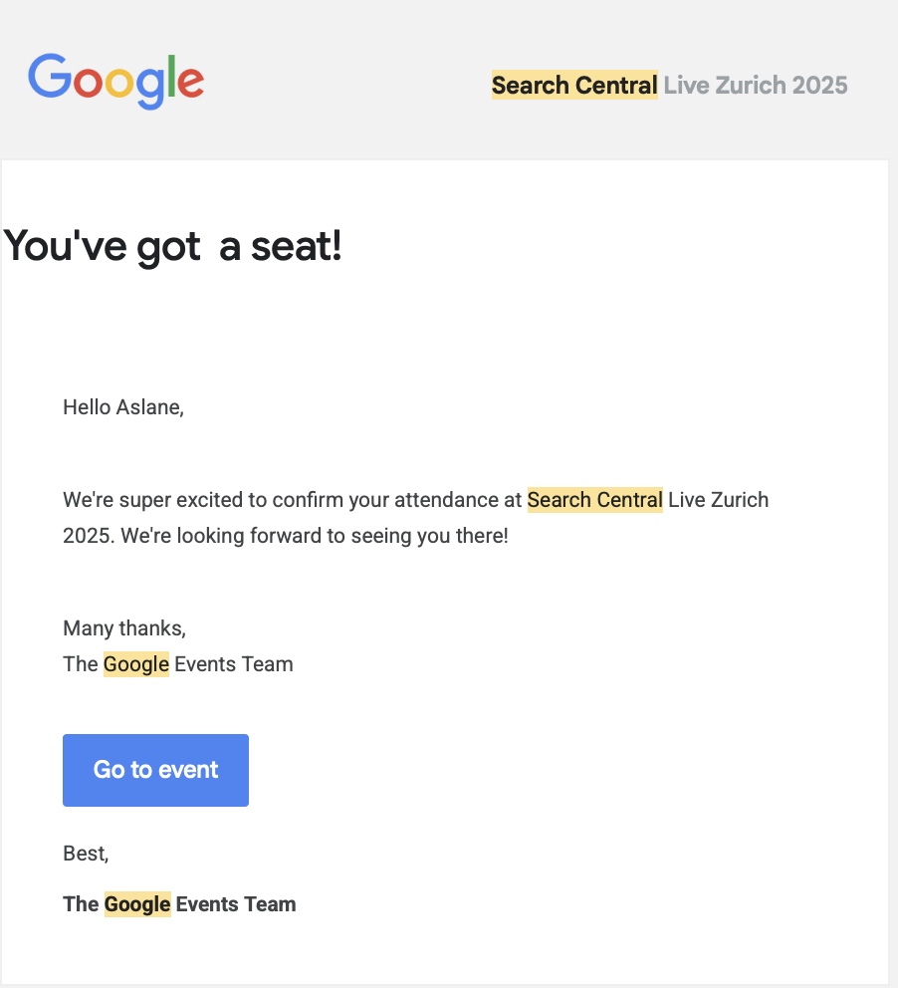Click highlighted Search Central in the gray header
This screenshot has width=898, height=988.
574,86
